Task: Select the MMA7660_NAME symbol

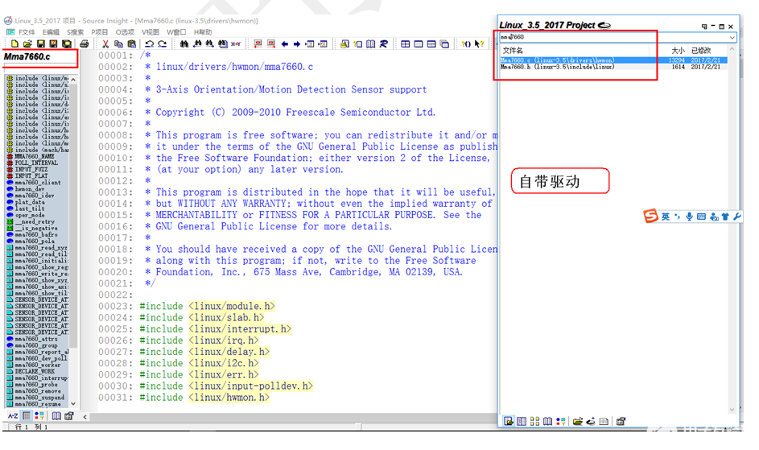Action: (35, 156)
